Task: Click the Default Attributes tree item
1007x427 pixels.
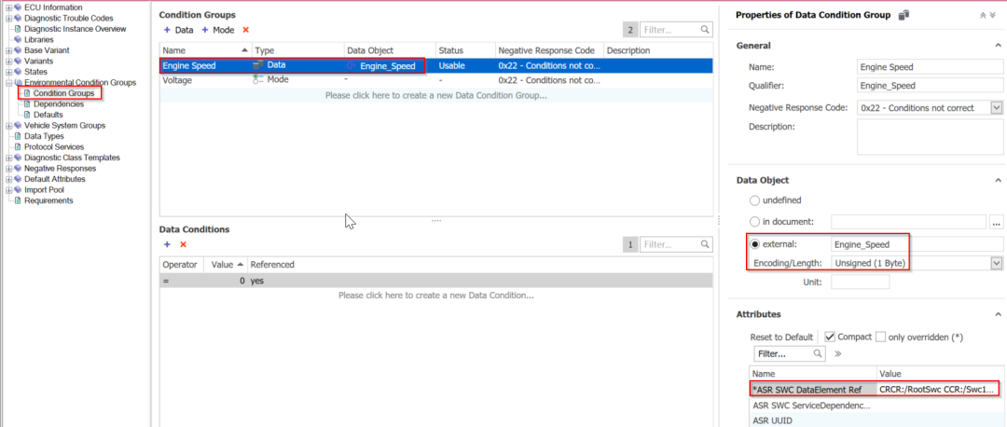Action: coord(55,179)
